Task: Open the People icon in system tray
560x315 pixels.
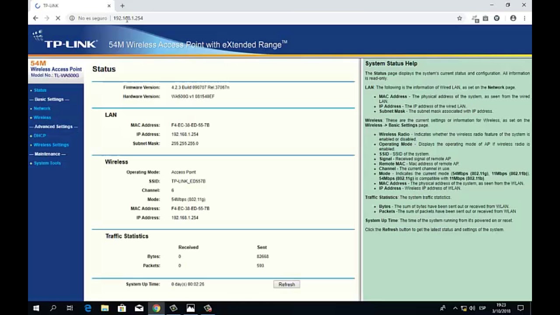Action: [x=443, y=308]
